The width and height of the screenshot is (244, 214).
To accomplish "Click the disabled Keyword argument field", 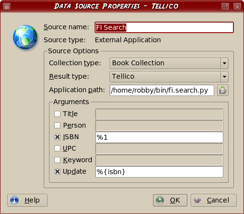I will click(159, 160).
